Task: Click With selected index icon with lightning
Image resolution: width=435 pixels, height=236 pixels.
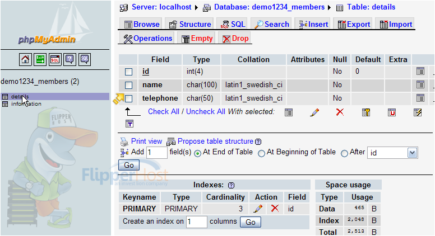Action: [x=418, y=112]
